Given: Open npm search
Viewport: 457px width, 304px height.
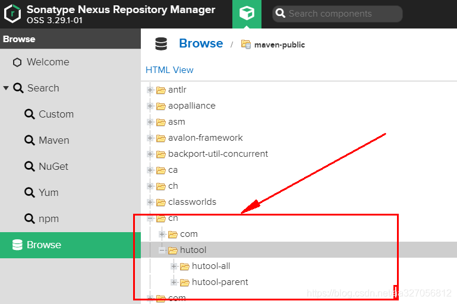Looking at the screenshot, I should [x=49, y=218].
